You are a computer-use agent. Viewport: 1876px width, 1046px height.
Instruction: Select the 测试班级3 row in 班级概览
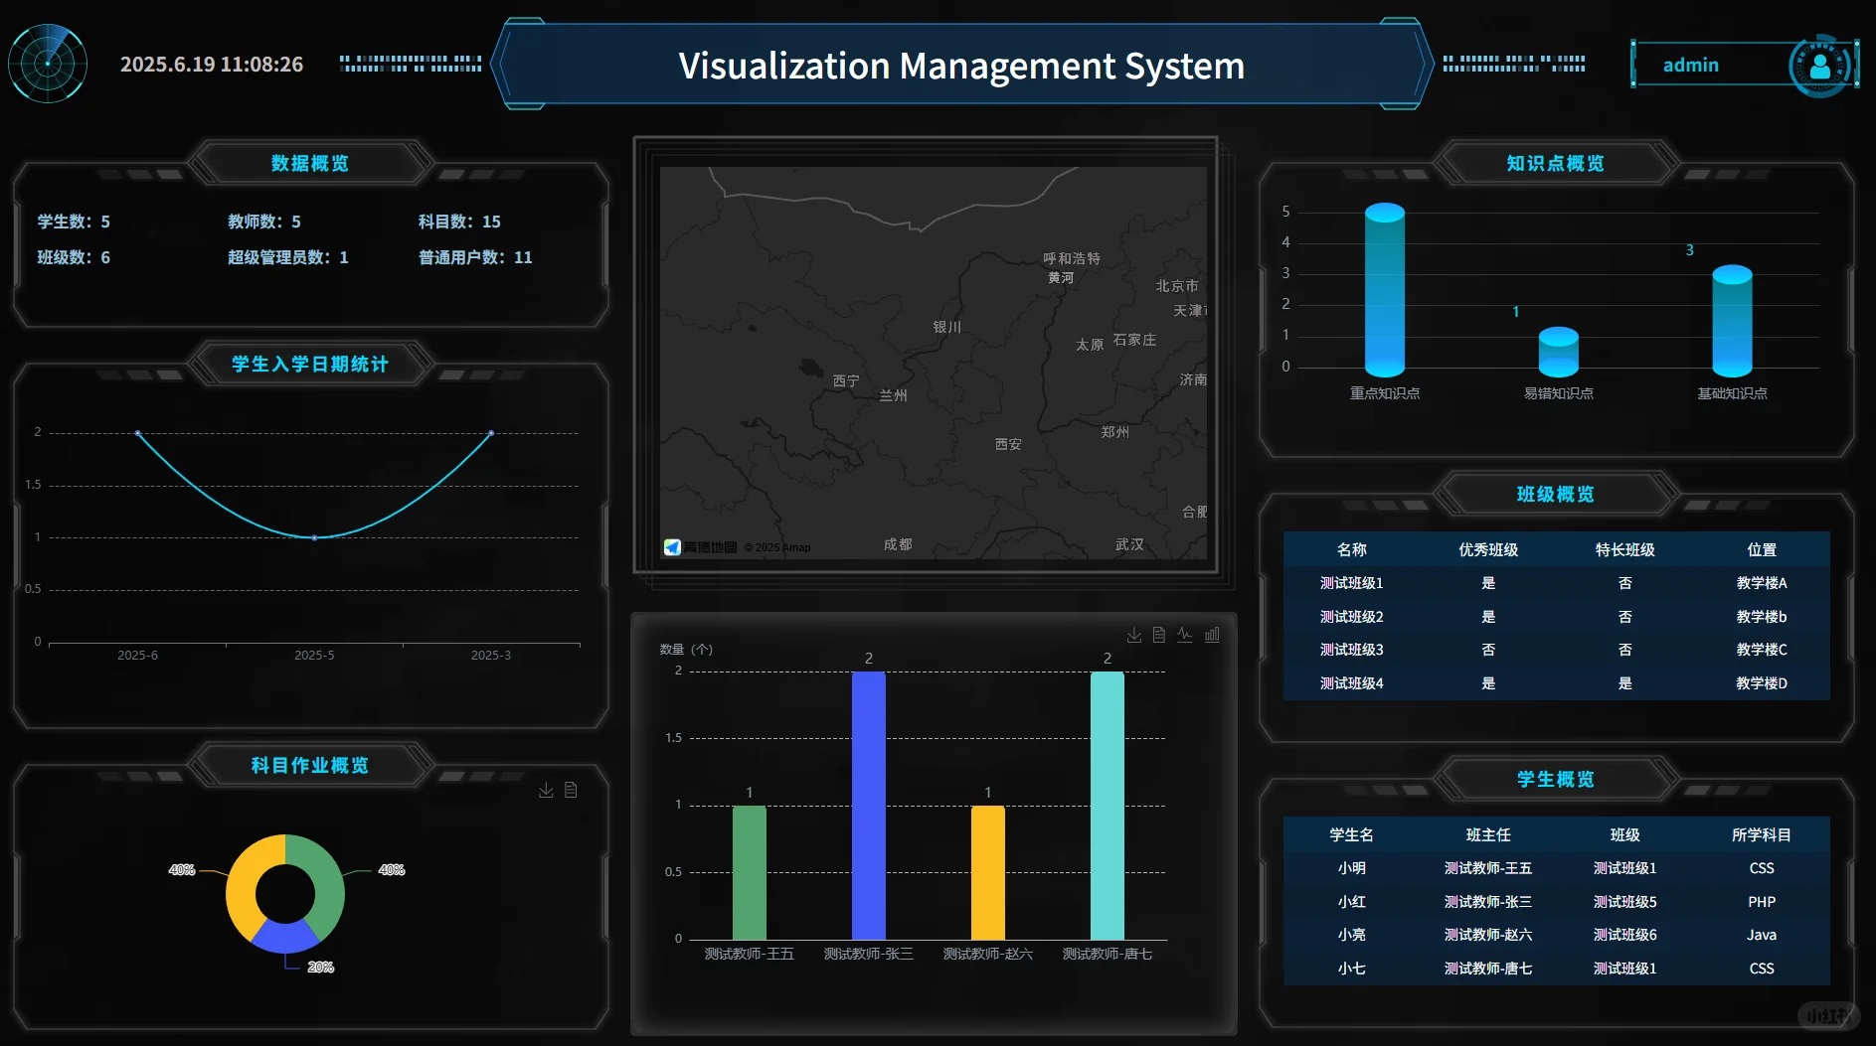click(1556, 650)
